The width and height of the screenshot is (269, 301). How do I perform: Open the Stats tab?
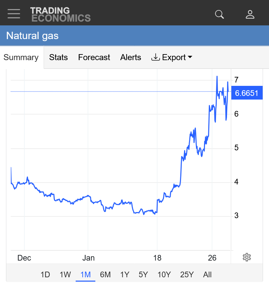pyautogui.click(x=58, y=57)
